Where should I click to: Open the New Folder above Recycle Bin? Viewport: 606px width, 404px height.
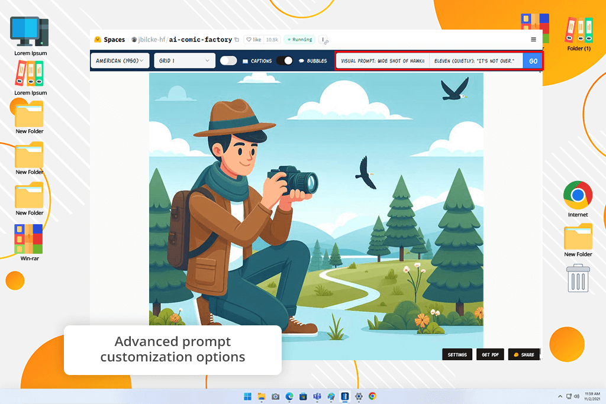(x=578, y=240)
